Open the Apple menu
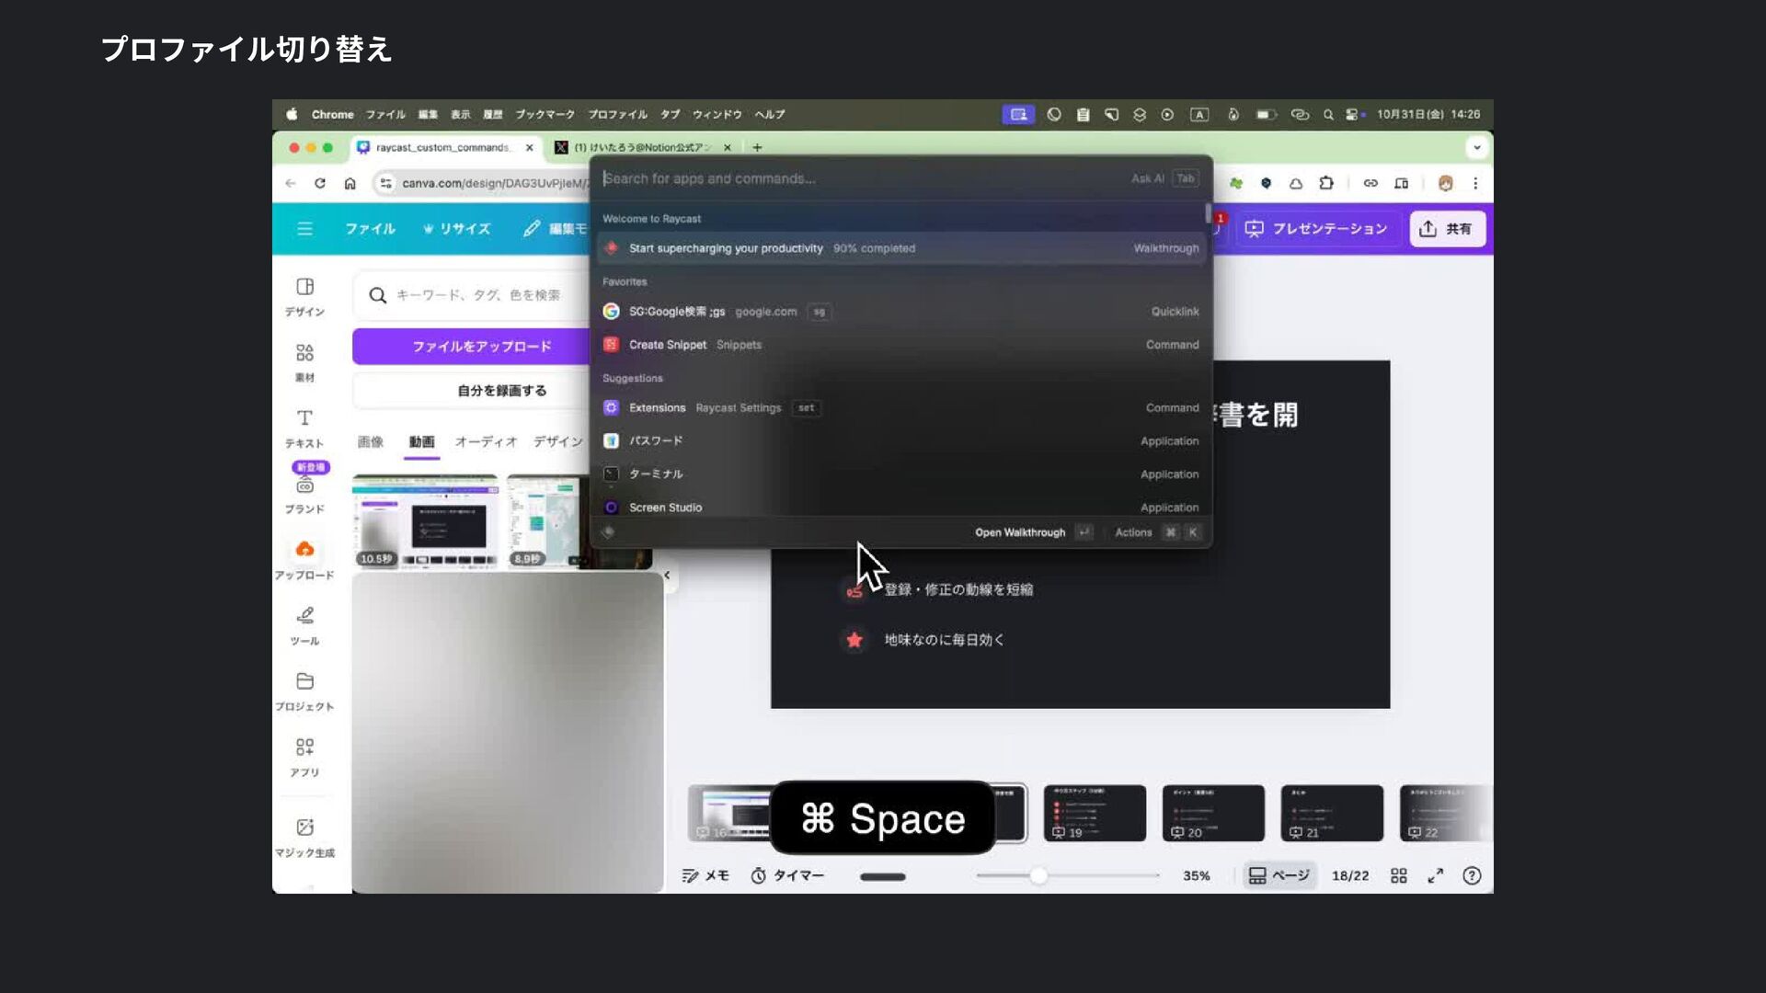Screen dimensions: 1766x993 tap(292, 114)
